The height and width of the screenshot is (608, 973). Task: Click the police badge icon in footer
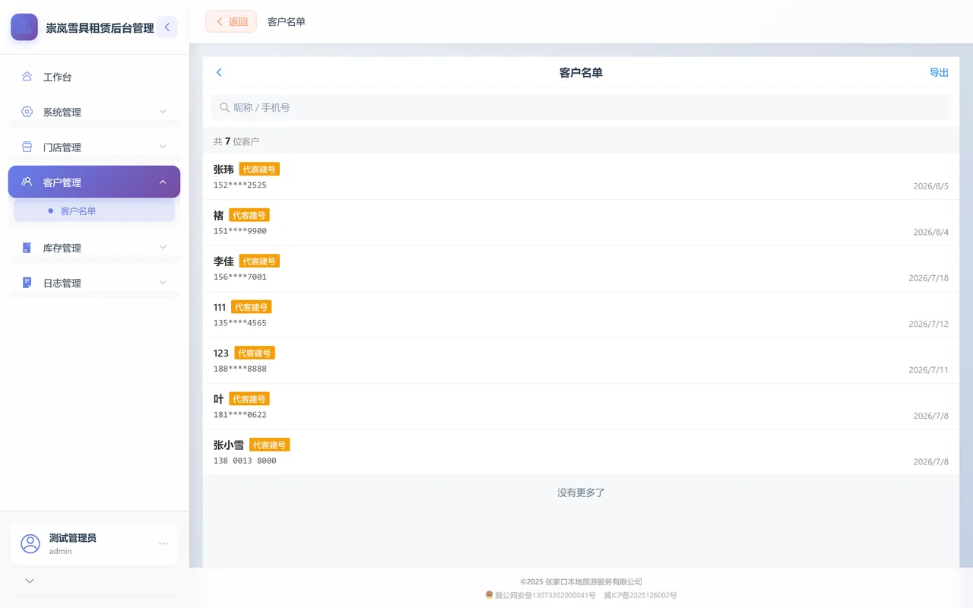click(490, 595)
